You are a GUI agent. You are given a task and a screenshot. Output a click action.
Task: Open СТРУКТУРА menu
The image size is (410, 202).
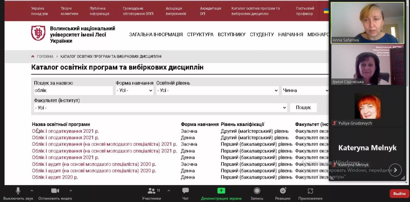point(200,35)
